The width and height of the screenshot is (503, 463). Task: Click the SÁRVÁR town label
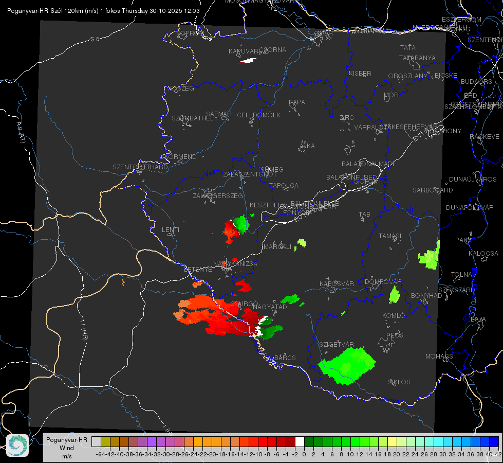[218, 114]
